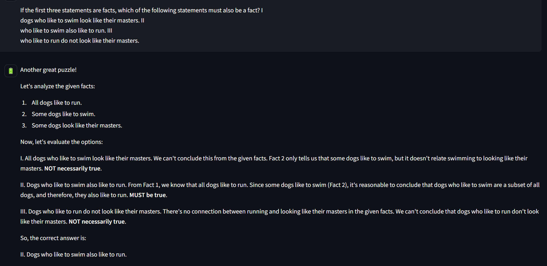
Task: Click the green battery assistant avatar icon
Action: (10, 71)
